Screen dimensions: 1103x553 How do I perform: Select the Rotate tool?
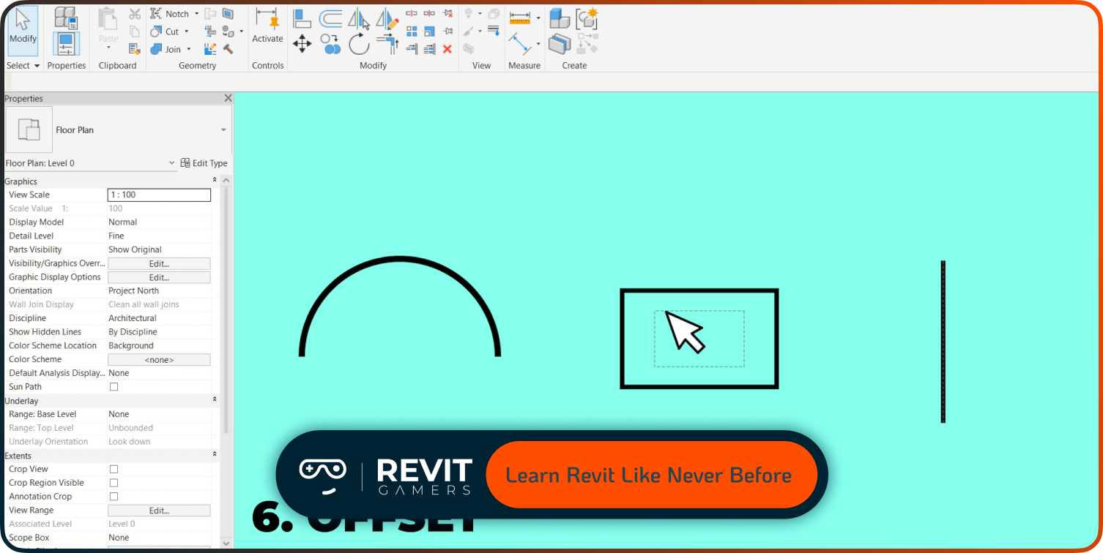(x=359, y=44)
